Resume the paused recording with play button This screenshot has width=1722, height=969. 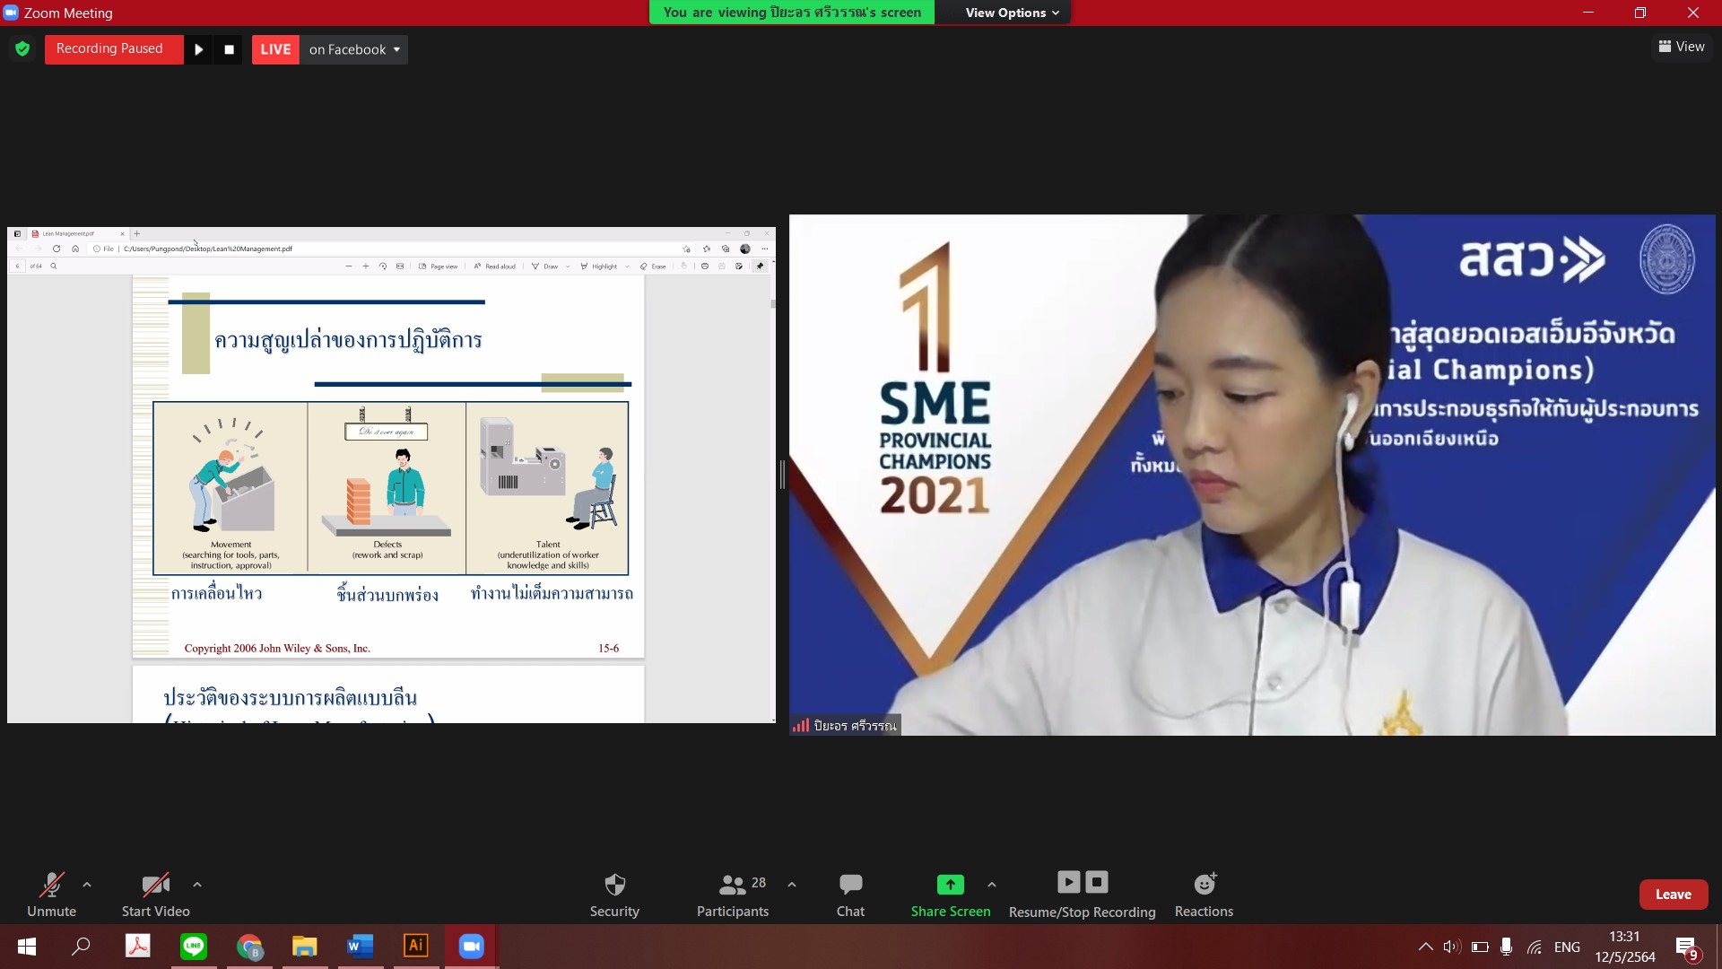(199, 49)
